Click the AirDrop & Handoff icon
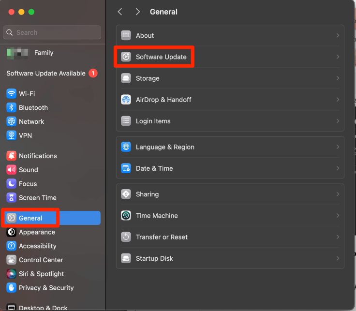356x311 pixels. point(126,100)
